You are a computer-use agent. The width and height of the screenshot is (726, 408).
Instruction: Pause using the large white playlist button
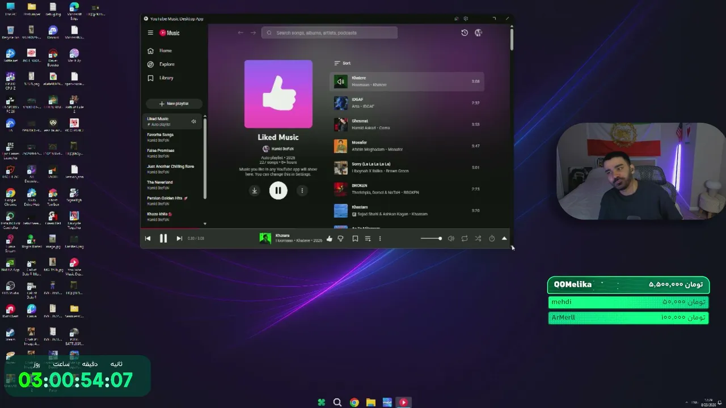pos(278,190)
